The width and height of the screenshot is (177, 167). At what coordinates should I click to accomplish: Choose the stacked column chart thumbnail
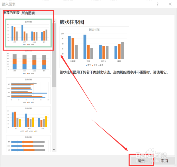pos(28,62)
